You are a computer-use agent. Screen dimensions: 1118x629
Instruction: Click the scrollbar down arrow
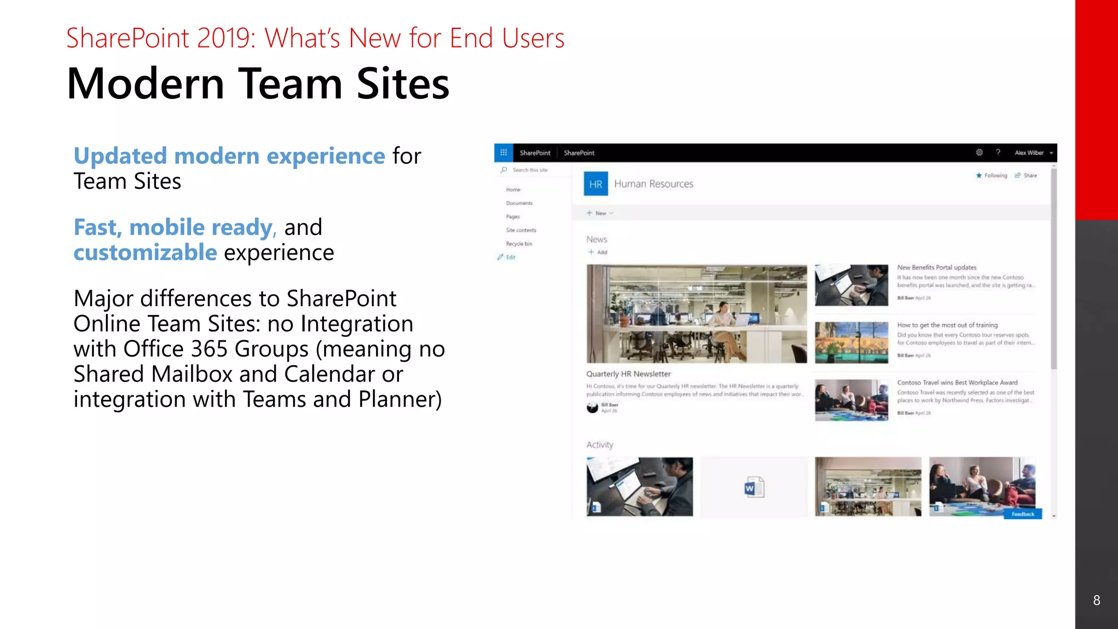point(1054,515)
